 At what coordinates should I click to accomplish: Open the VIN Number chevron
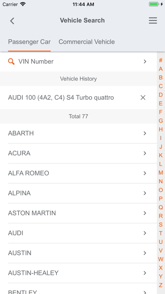pos(145,62)
